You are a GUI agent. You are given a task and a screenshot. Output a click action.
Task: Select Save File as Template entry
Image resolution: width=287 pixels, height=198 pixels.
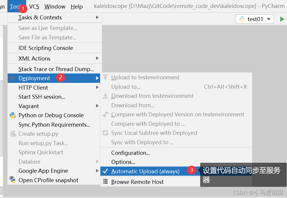[55, 37]
